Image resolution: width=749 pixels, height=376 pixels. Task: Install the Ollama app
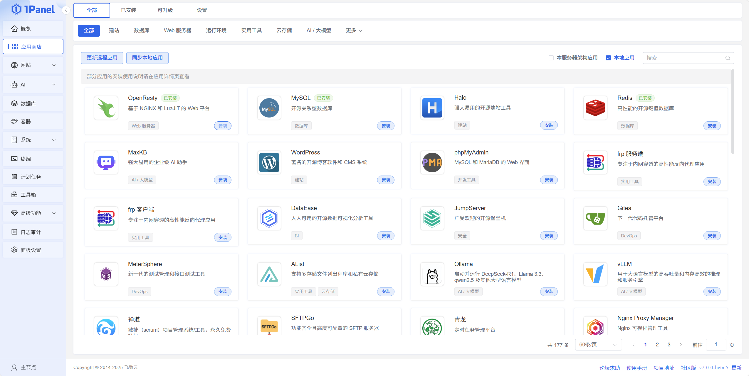549,292
